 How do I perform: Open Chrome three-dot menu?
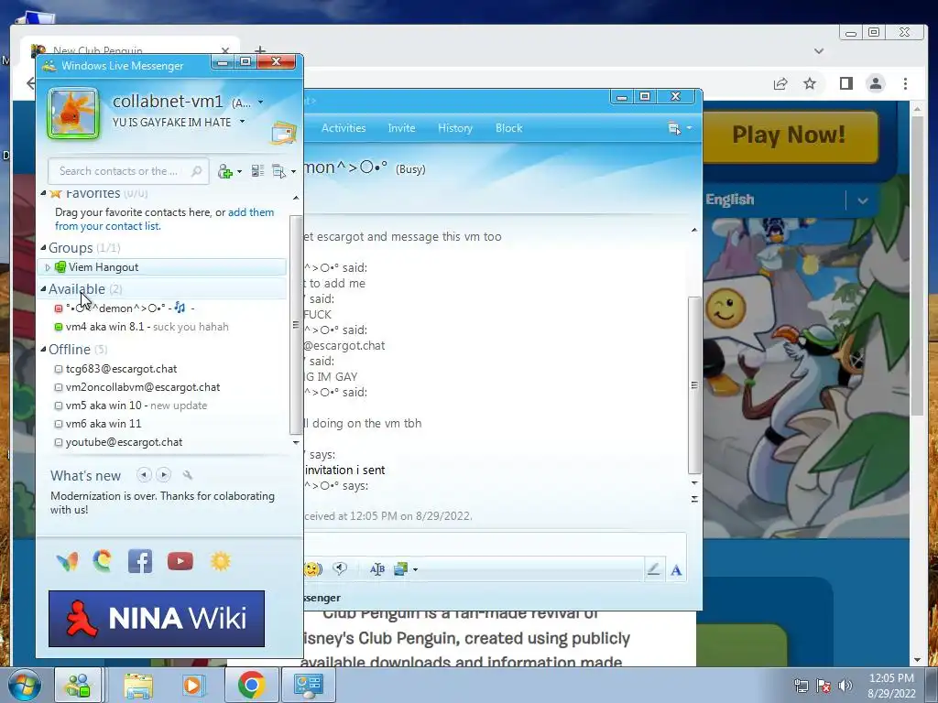pyautogui.click(x=905, y=83)
